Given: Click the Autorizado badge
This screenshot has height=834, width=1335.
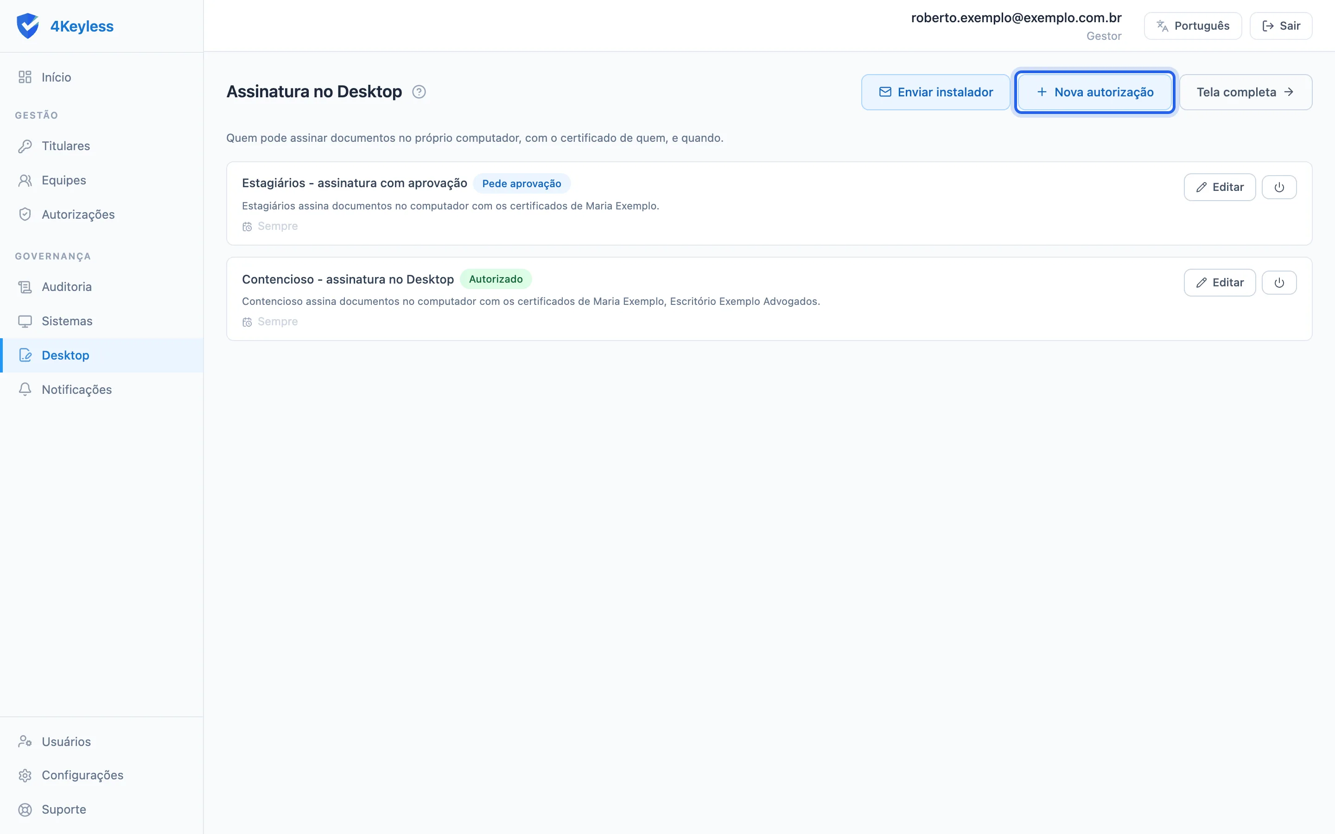Looking at the screenshot, I should coord(496,279).
